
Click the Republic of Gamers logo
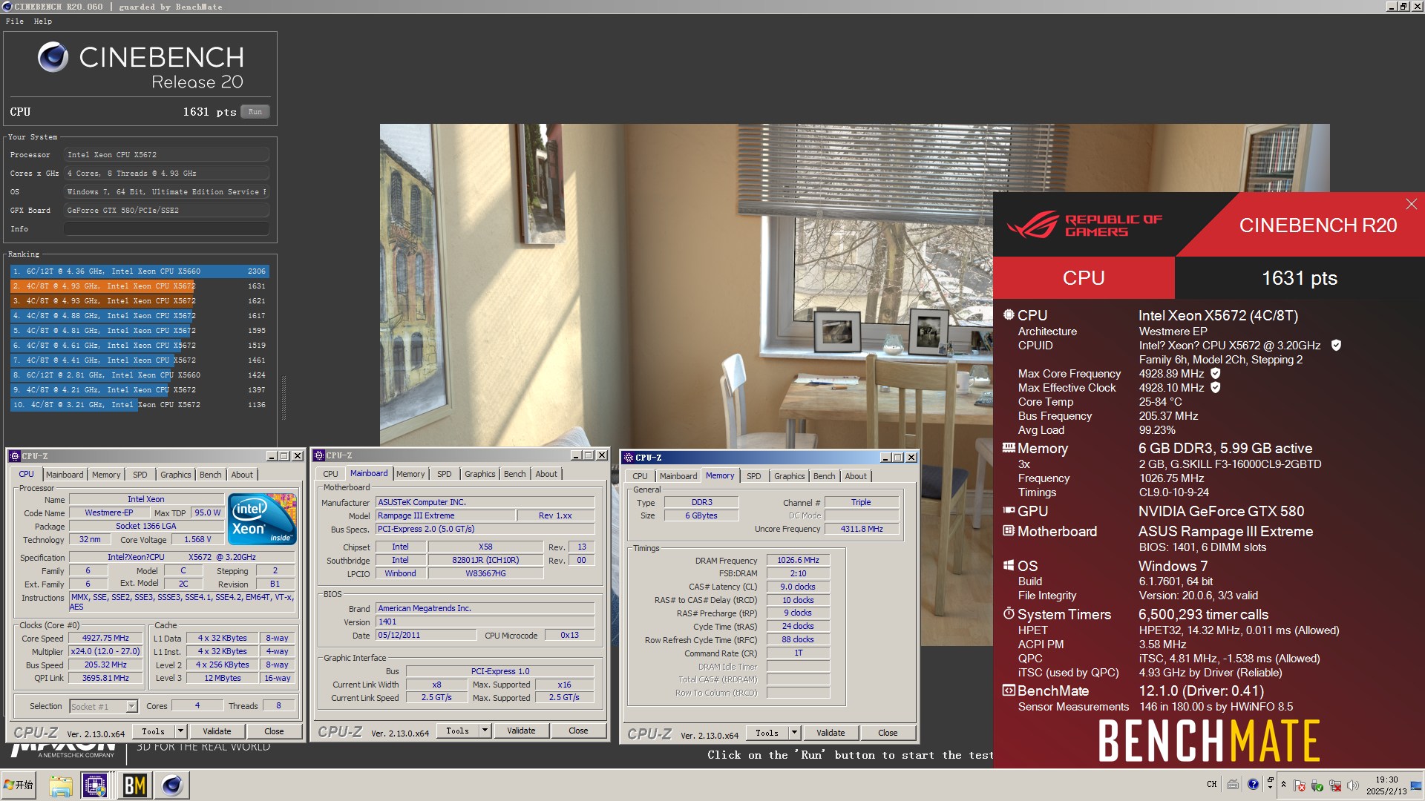[x=1084, y=225]
